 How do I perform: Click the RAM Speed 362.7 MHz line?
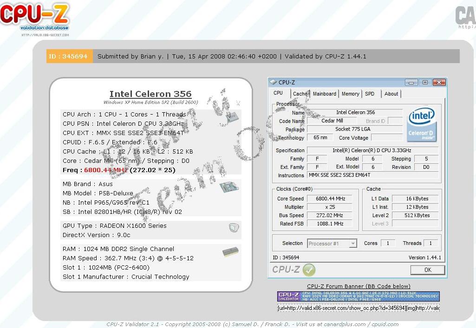(x=128, y=258)
